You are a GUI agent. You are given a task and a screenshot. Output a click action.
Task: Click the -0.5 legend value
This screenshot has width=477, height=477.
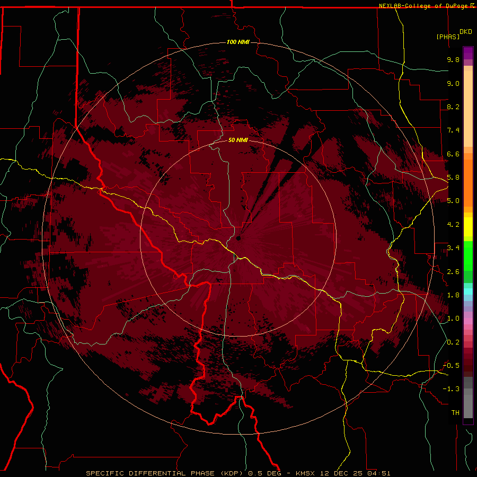(451, 366)
